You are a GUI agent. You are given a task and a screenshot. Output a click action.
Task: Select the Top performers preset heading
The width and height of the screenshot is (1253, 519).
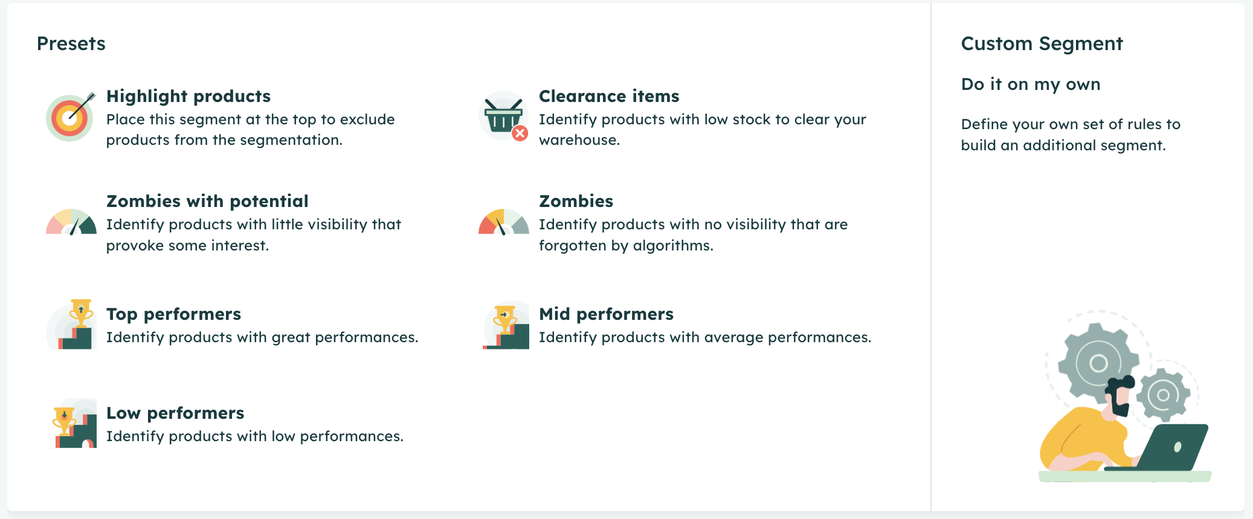click(x=173, y=314)
